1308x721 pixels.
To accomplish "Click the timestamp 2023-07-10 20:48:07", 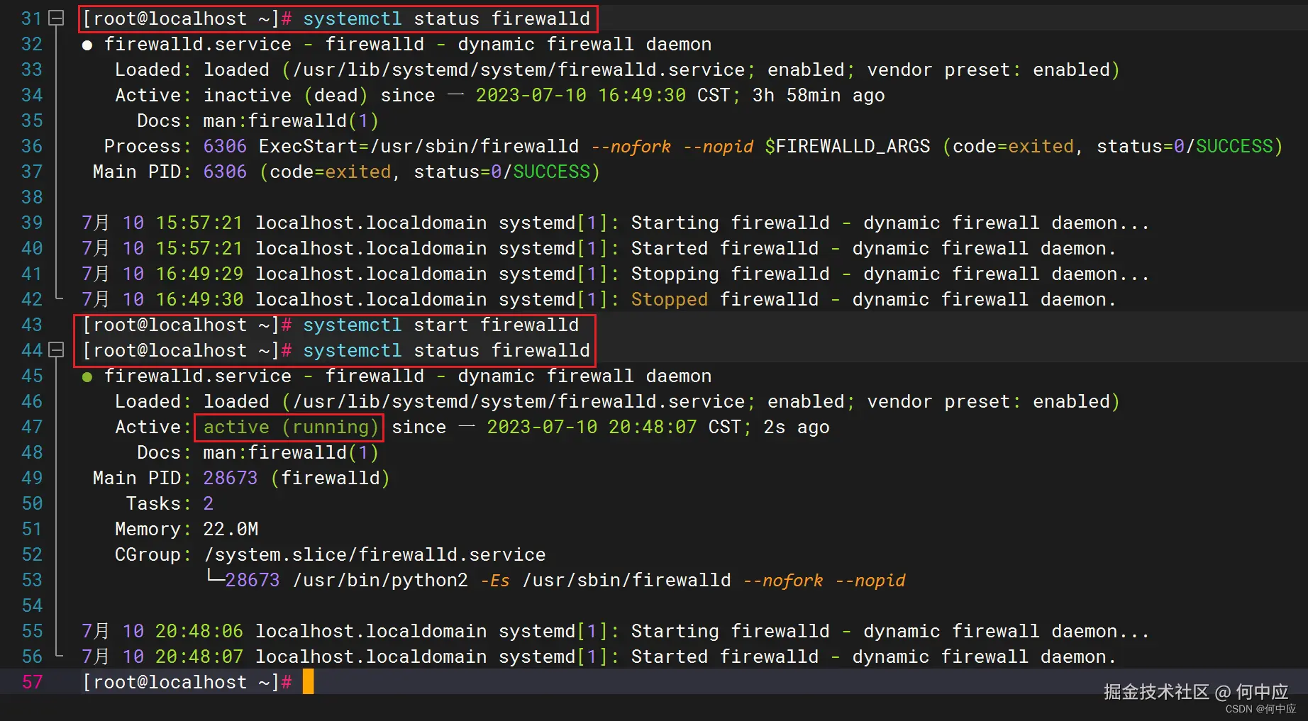I will [x=592, y=427].
